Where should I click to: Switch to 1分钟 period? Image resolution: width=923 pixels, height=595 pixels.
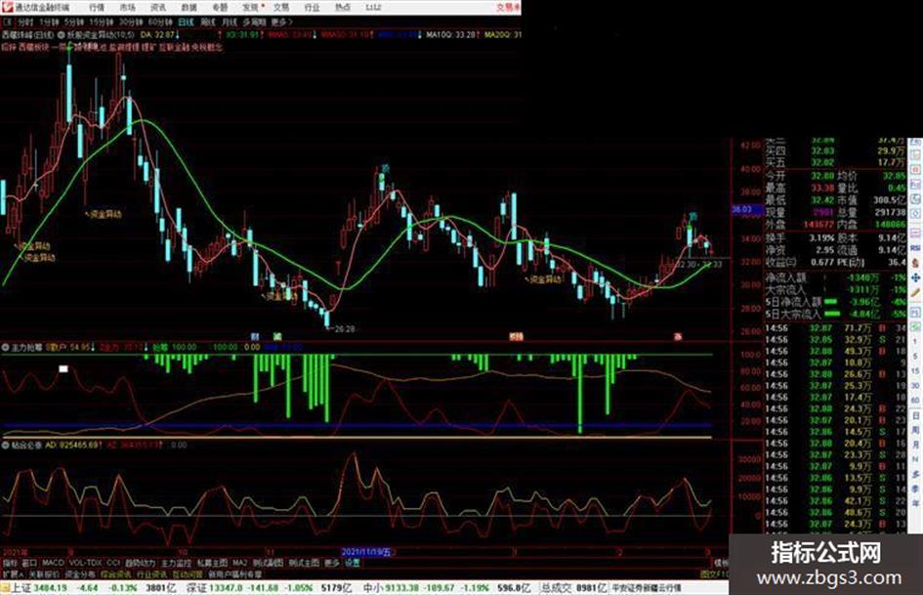click(x=49, y=21)
